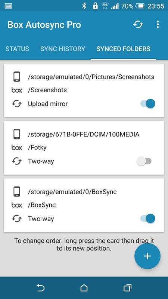
Task: Tap the box logo next to /Fotky
Action: (17, 147)
